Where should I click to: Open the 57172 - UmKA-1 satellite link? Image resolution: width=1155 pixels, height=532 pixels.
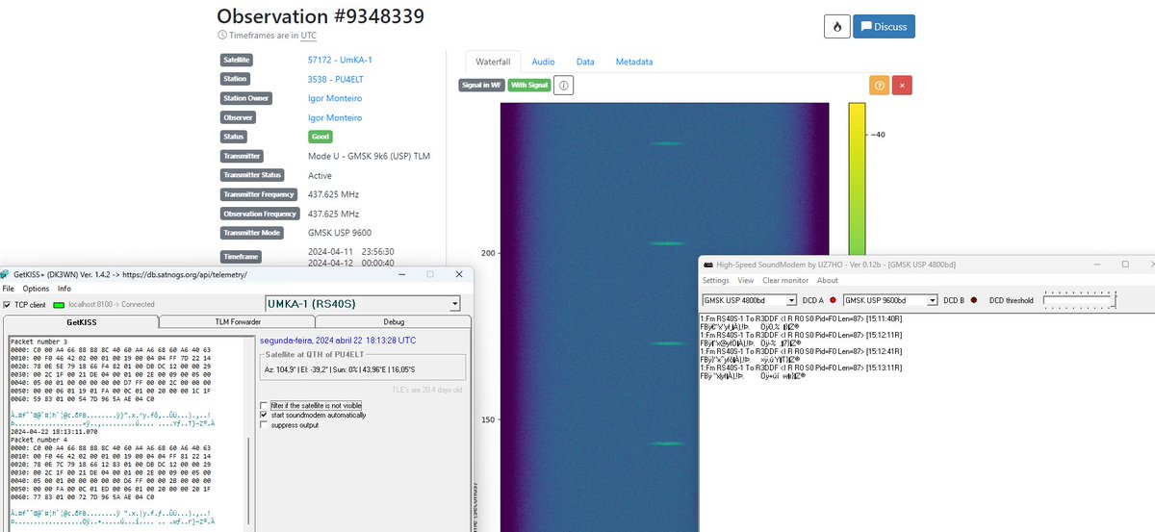(x=340, y=60)
